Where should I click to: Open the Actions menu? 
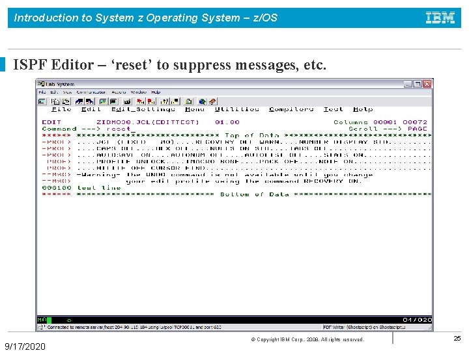point(119,92)
